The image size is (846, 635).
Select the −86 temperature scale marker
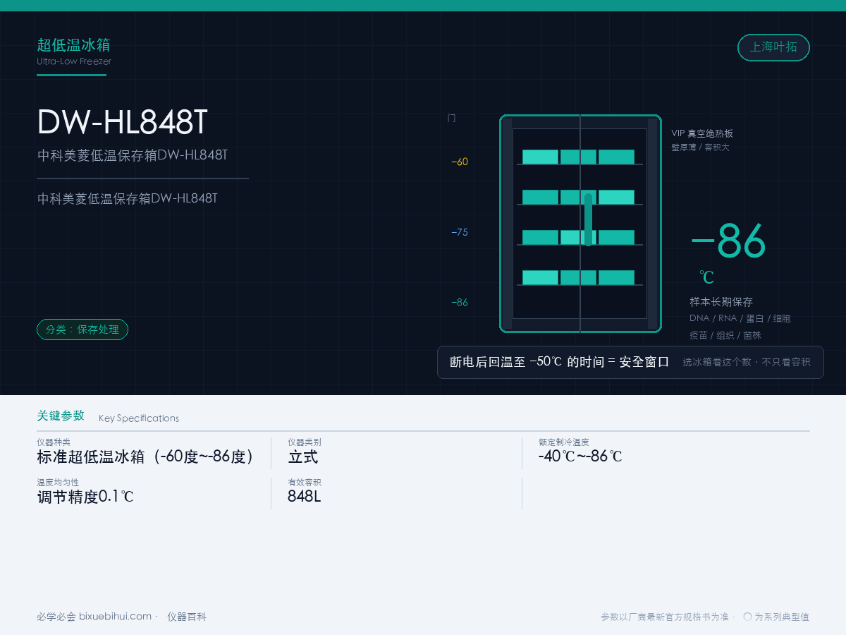(460, 303)
